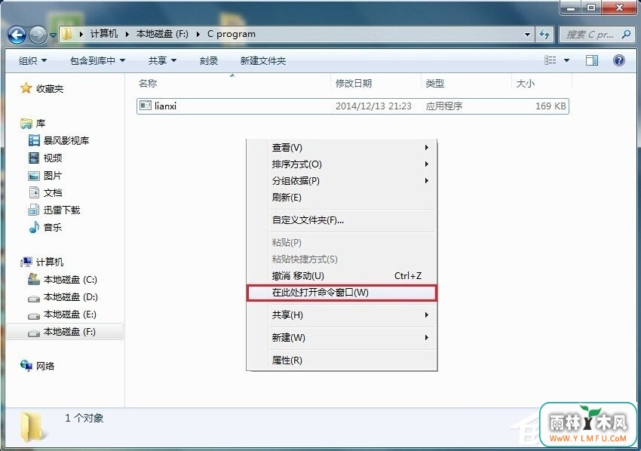Image resolution: width=641 pixels, height=451 pixels.
Task: Click C program in the address path
Action: (232, 34)
